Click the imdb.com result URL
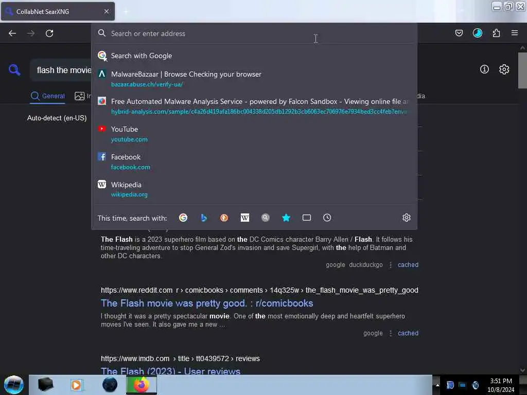The image size is (527, 395). tap(180, 358)
